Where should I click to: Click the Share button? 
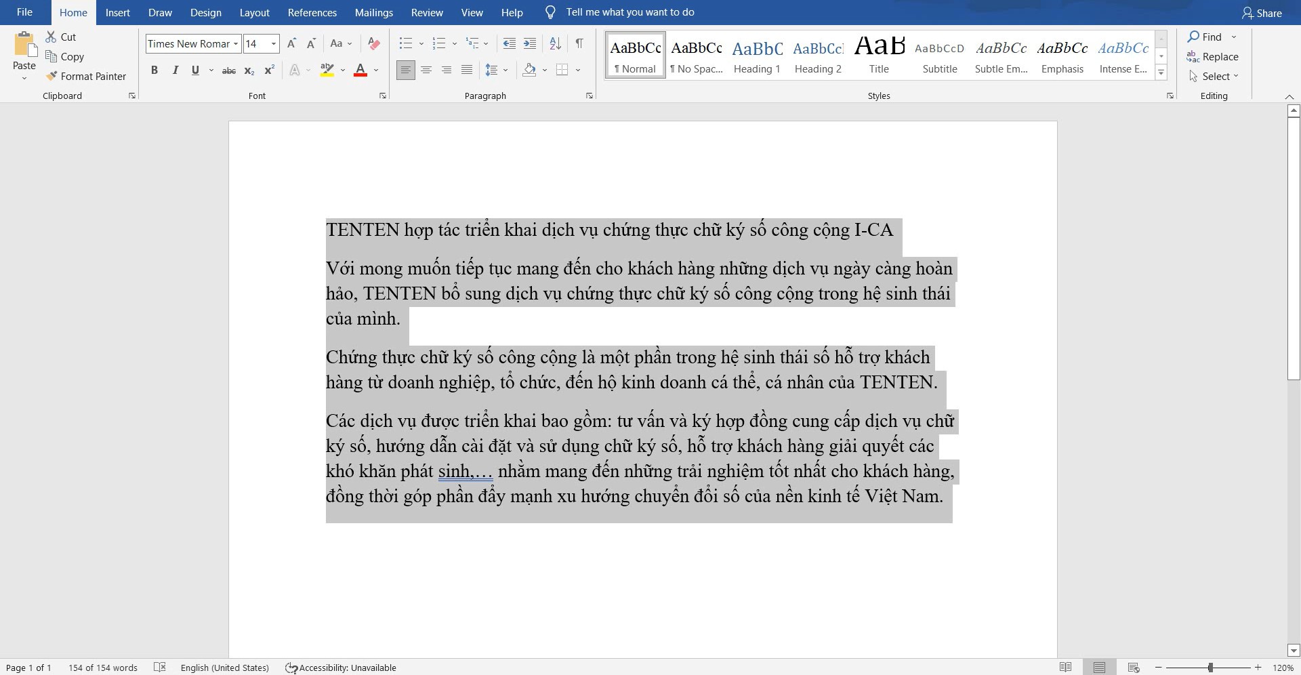point(1262,13)
